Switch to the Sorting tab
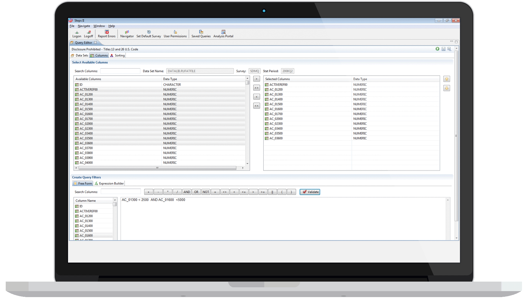 pos(117,55)
